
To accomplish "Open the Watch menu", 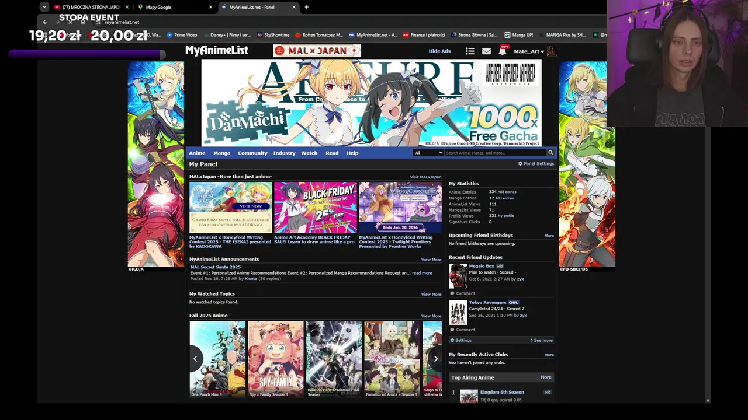I will click(309, 153).
